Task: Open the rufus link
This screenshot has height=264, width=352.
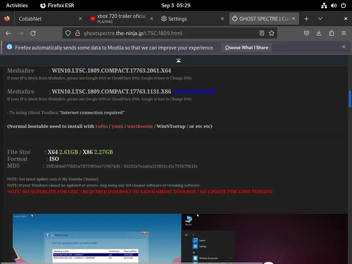Action: [101, 126]
